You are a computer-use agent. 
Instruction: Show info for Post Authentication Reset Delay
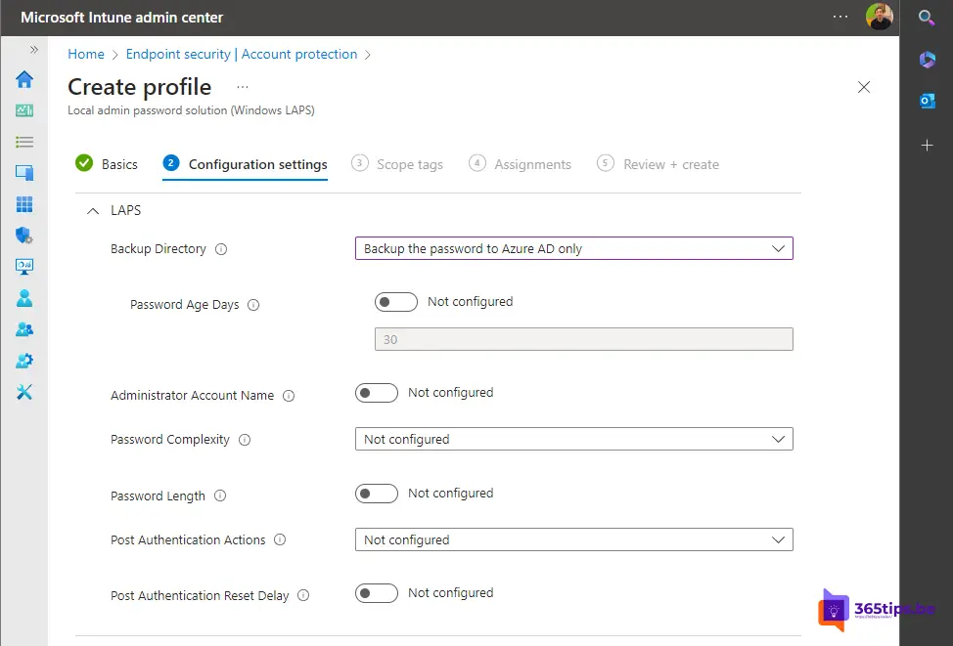303,595
